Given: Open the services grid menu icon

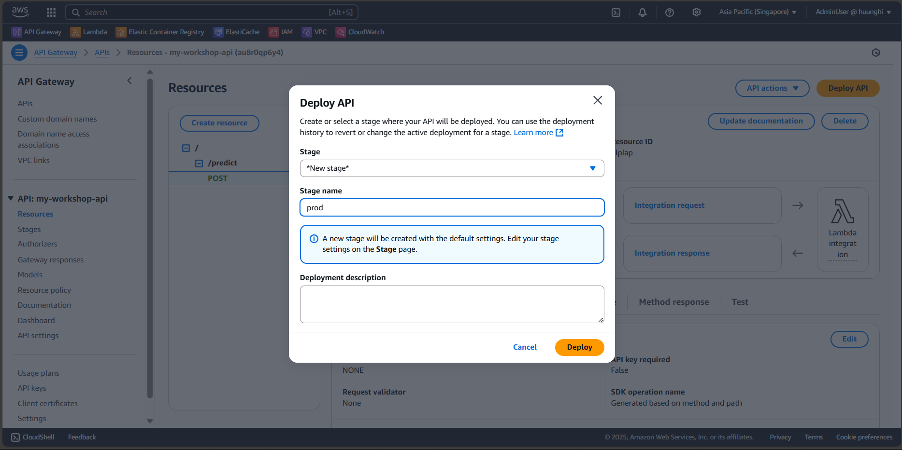Looking at the screenshot, I should tap(51, 12).
